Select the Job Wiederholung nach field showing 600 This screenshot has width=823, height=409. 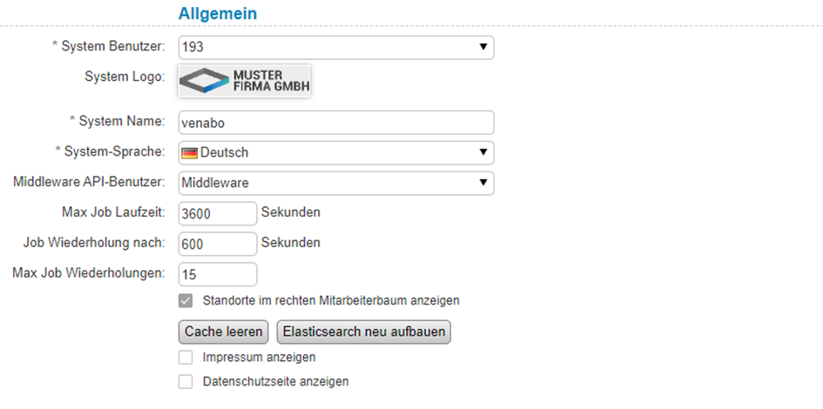coord(217,244)
